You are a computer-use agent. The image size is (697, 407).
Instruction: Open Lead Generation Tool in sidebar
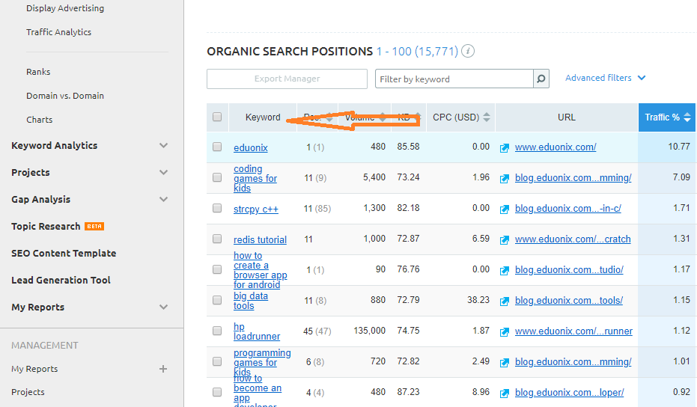[61, 281]
